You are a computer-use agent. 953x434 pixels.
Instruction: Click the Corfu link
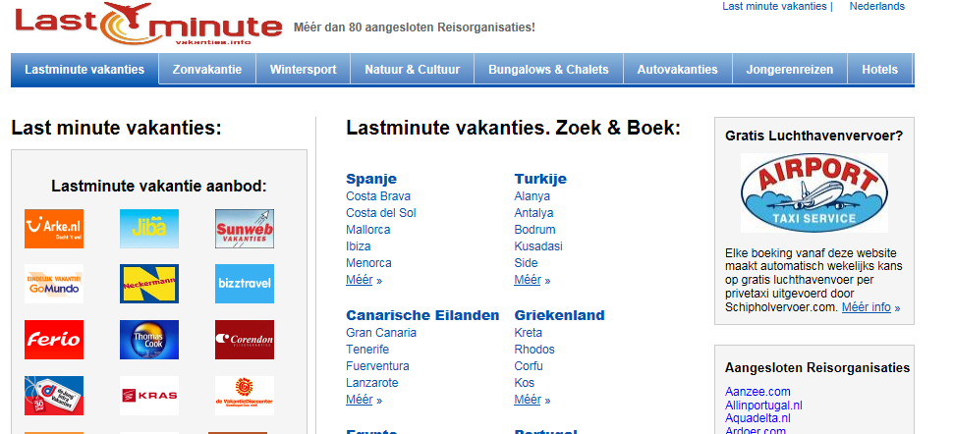pyautogui.click(x=529, y=366)
